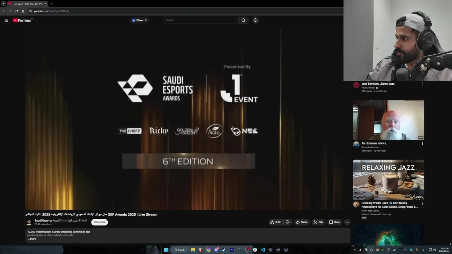Open the Saudi Esports channel avatar
Image resolution: width=452 pixels, height=254 pixels.
click(x=29, y=222)
